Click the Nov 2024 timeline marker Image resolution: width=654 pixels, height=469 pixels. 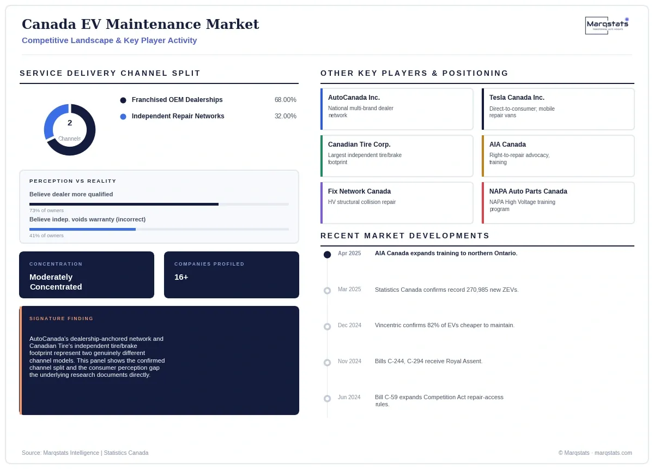pyautogui.click(x=327, y=363)
